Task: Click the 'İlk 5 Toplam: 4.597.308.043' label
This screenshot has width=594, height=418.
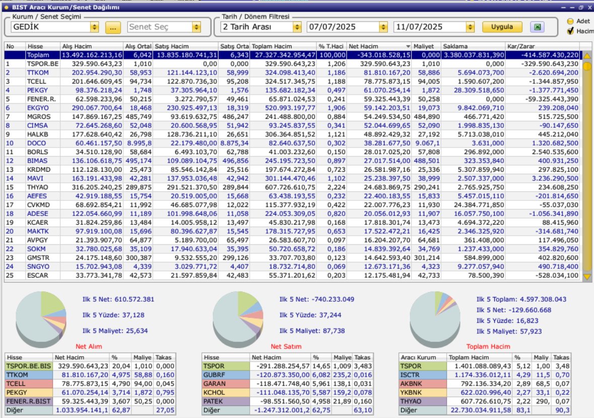Action: coord(522,299)
